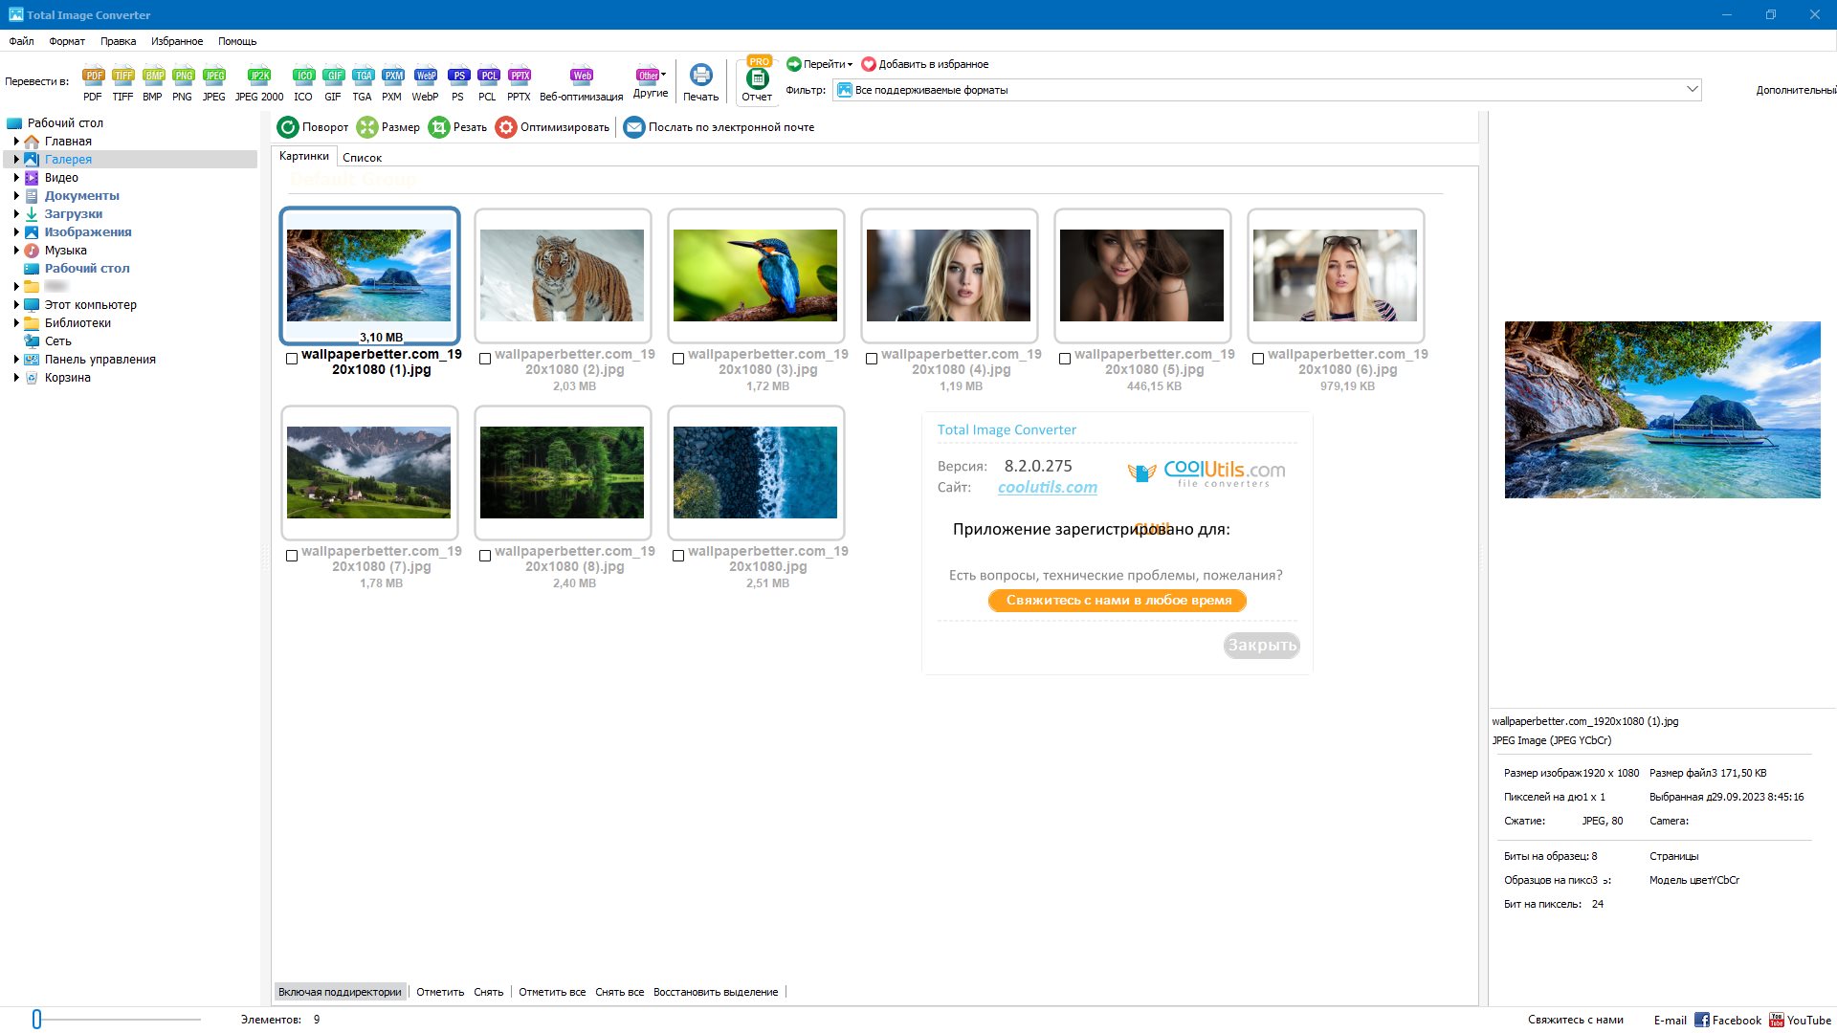Tick checkbox of 20x1080 (4).jpg
This screenshot has height=1033, width=1837.
[872, 359]
